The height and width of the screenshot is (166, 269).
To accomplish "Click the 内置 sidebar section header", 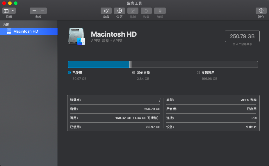I will coord(6,25).
